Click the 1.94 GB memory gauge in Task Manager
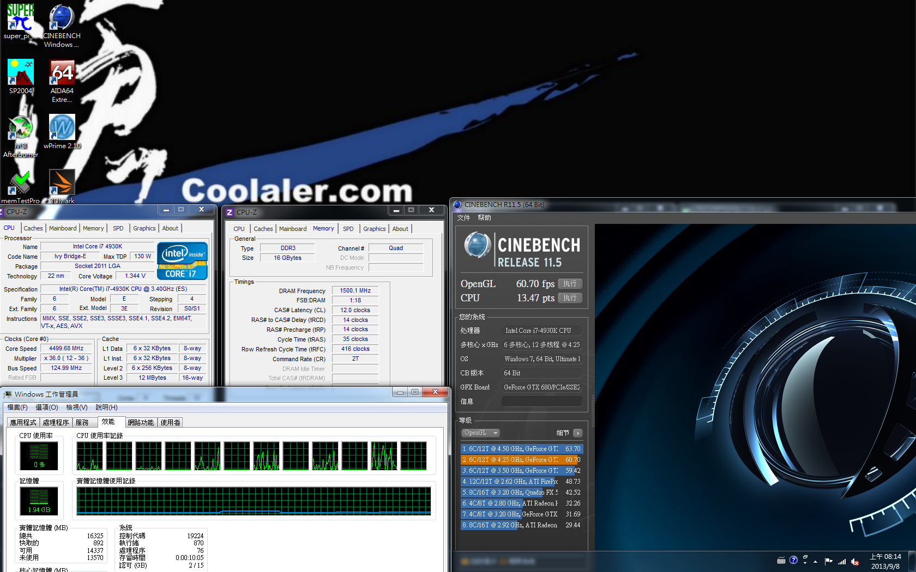The image size is (916, 572). coord(39,501)
